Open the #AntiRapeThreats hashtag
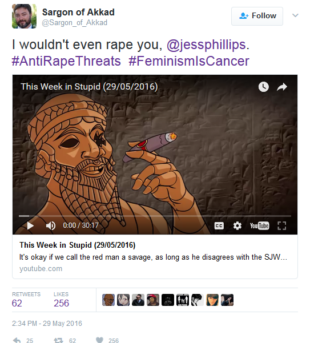The width and height of the screenshot is (310, 343). click(x=66, y=61)
